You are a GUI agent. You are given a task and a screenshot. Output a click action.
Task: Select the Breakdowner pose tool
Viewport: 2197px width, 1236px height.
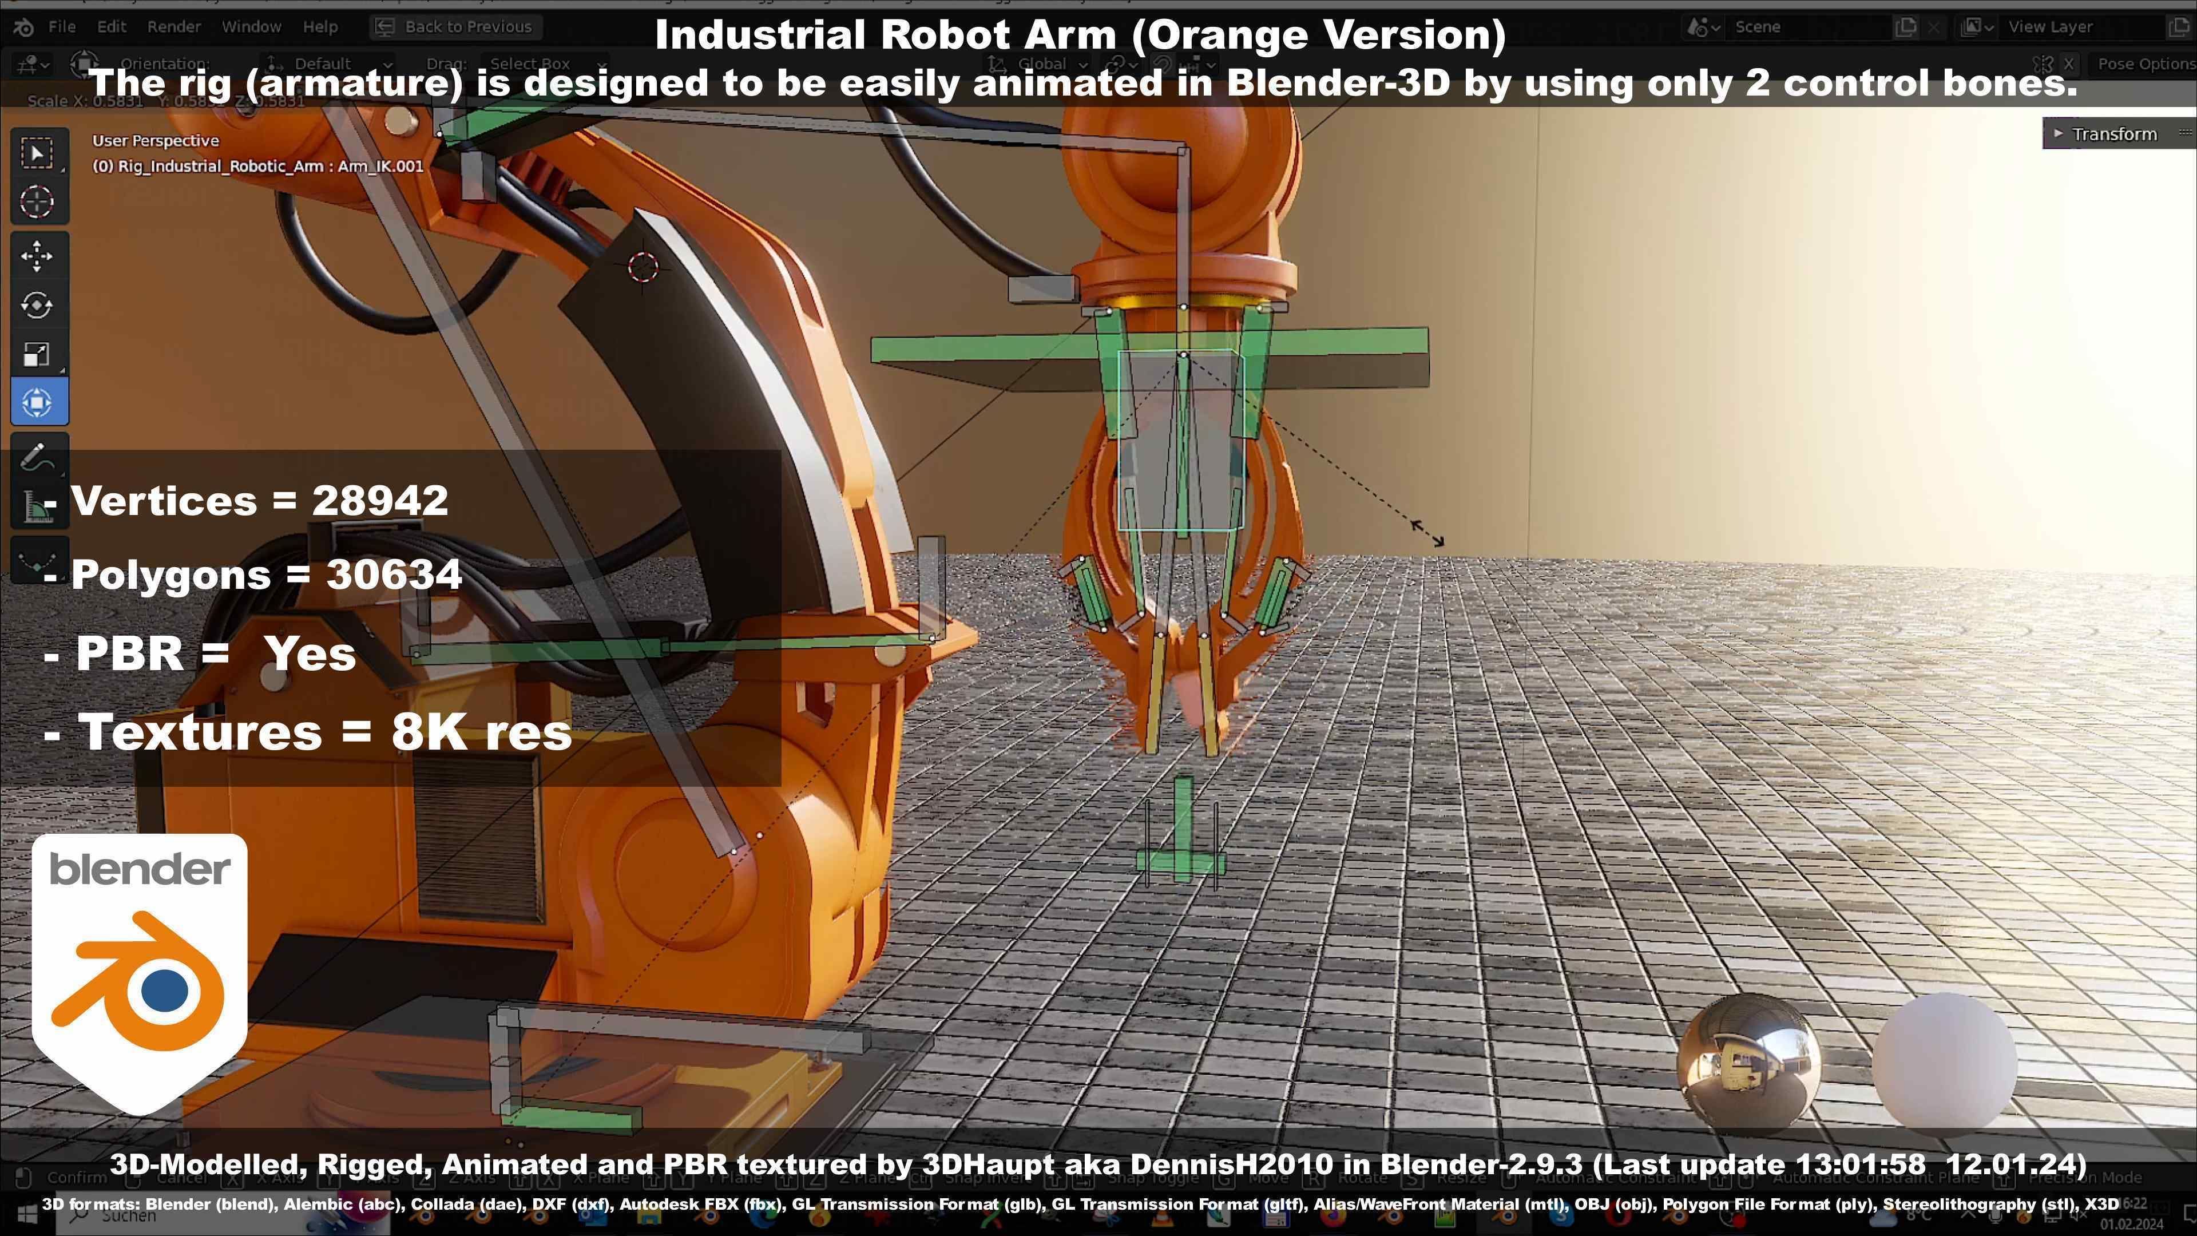click(38, 560)
